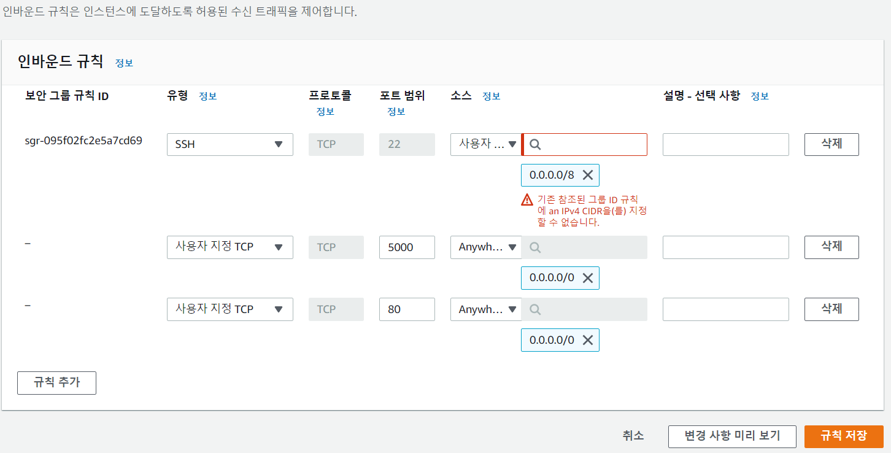Delete the port 80 rule
Viewport: 891px width, 453px height.
(831, 309)
